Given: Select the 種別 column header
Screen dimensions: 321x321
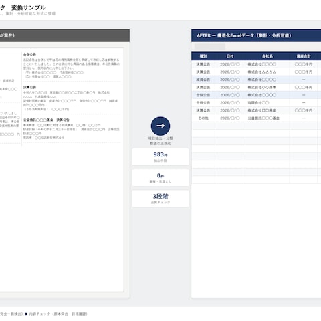Looking at the screenshot, I should [x=203, y=56].
